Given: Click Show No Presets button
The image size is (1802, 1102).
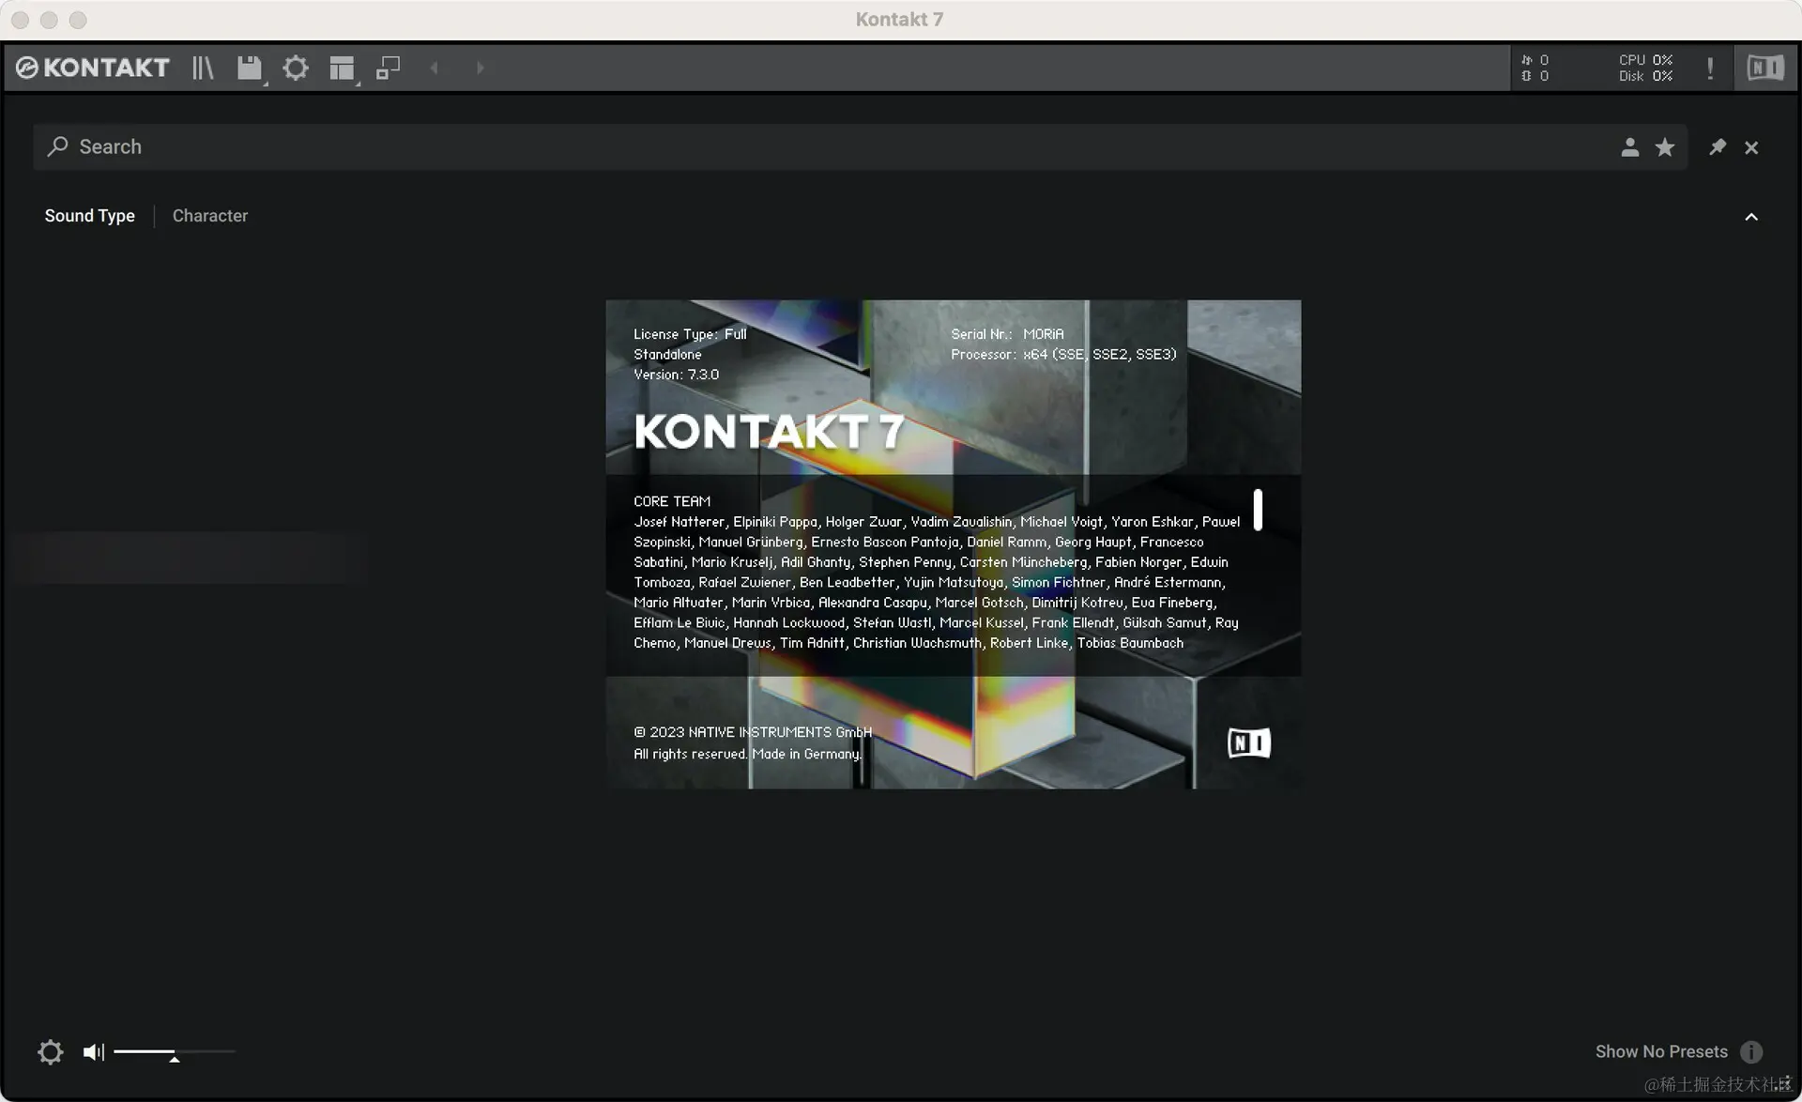Looking at the screenshot, I should pos(1661,1051).
